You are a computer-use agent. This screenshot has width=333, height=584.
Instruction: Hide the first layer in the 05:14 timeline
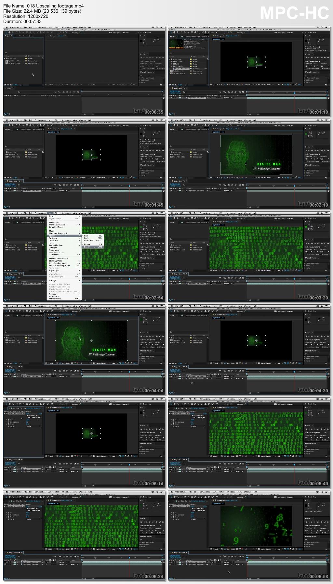point(5,469)
